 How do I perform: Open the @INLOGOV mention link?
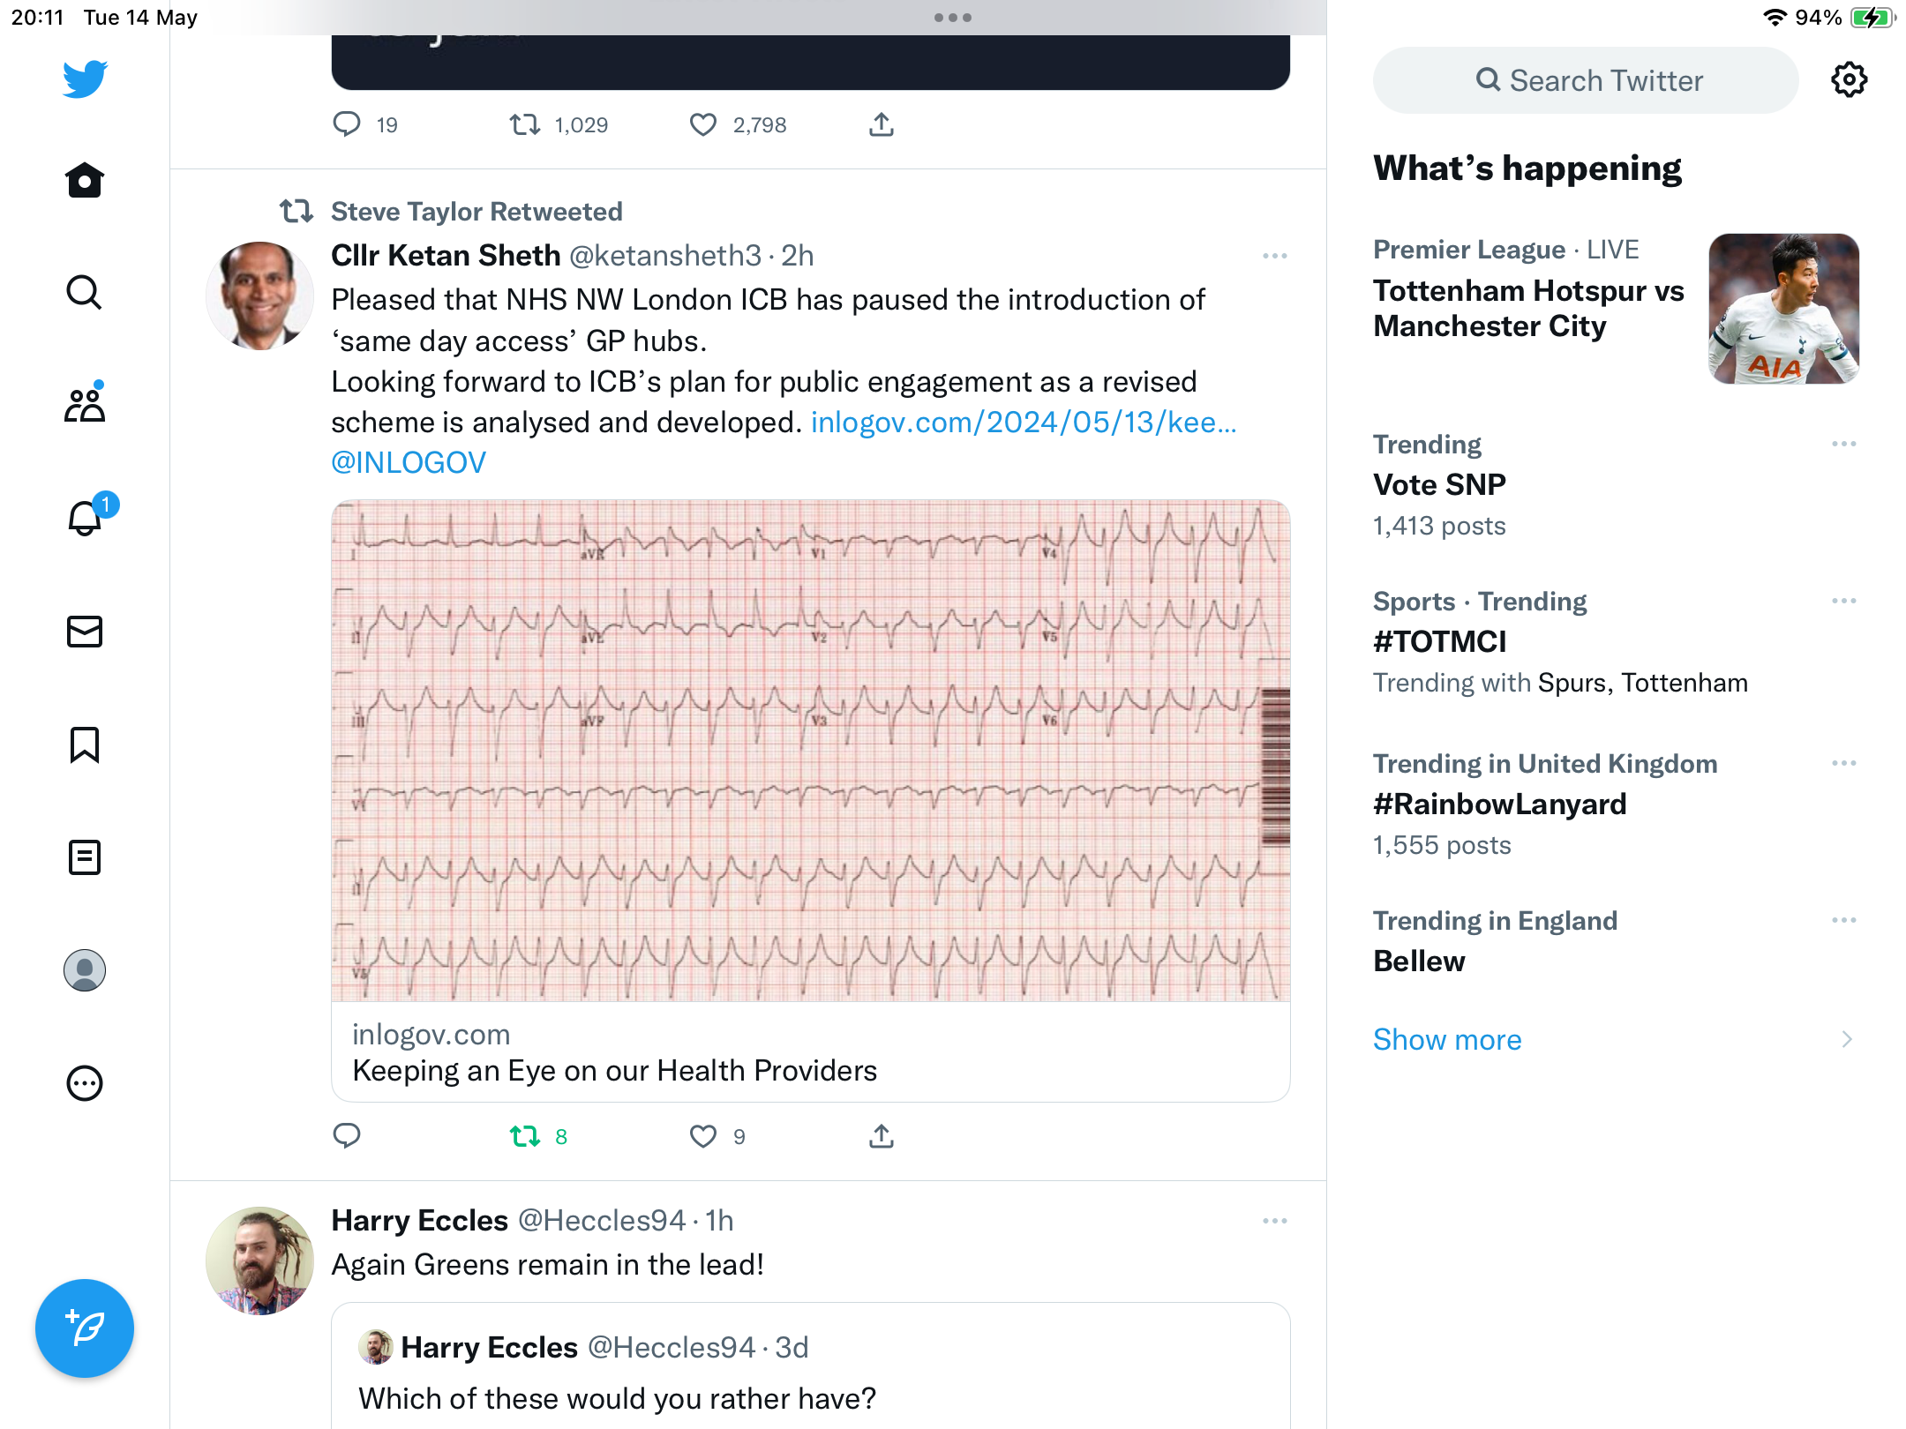409,463
